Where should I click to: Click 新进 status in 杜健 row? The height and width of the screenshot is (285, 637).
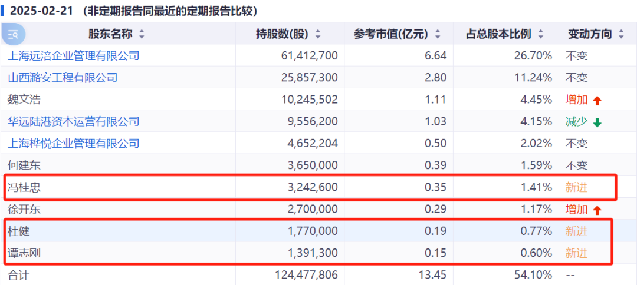[x=576, y=231]
